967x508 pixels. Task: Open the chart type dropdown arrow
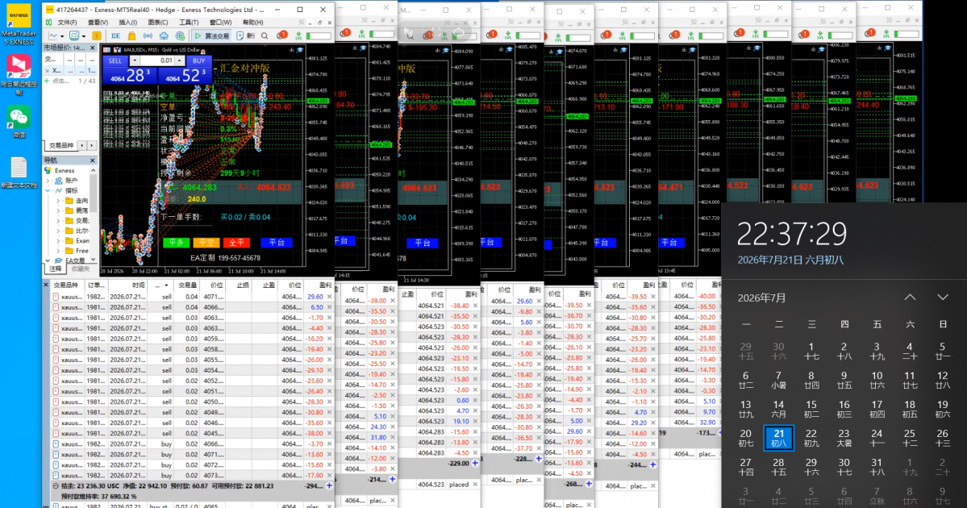[62, 35]
